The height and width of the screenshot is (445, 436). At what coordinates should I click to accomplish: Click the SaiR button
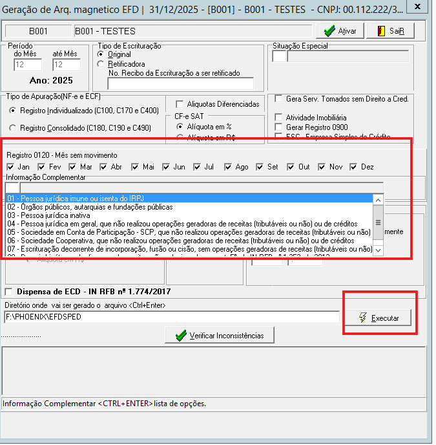[390, 31]
